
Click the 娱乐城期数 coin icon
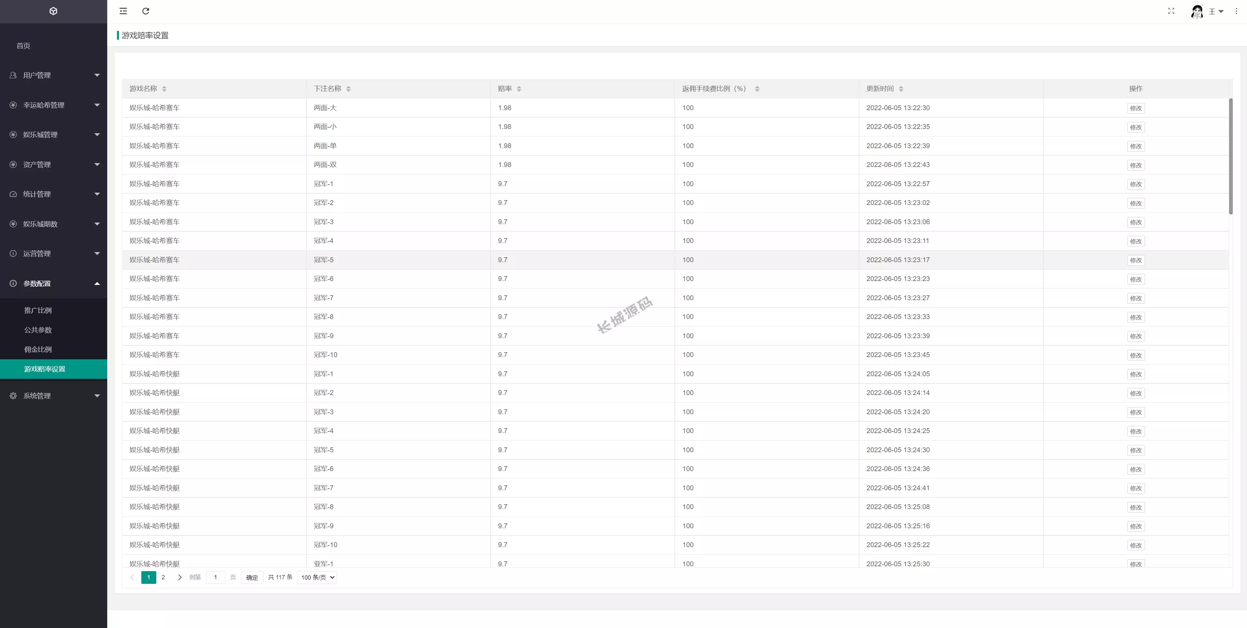tap(13, 224)
